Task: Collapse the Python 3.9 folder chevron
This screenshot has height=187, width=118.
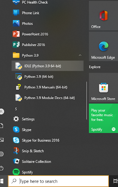Action: point(80,55)
